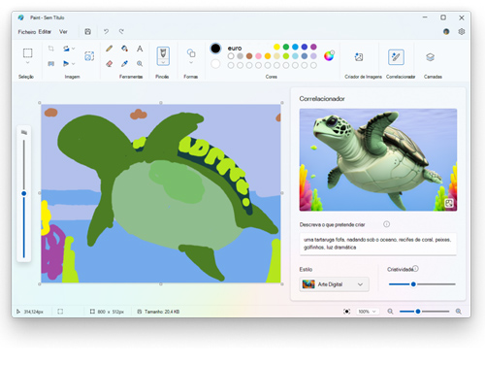Open the Estilo Arte Digital dropdown
485x365 pixels.
(x=334, y=284)
